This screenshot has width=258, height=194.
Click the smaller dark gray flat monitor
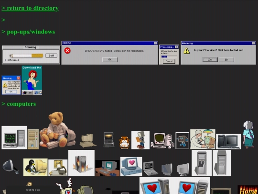coord(167,170)
